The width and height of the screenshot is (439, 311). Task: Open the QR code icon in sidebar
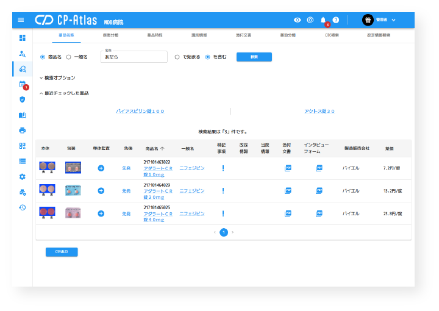click(x=23, y=146)
